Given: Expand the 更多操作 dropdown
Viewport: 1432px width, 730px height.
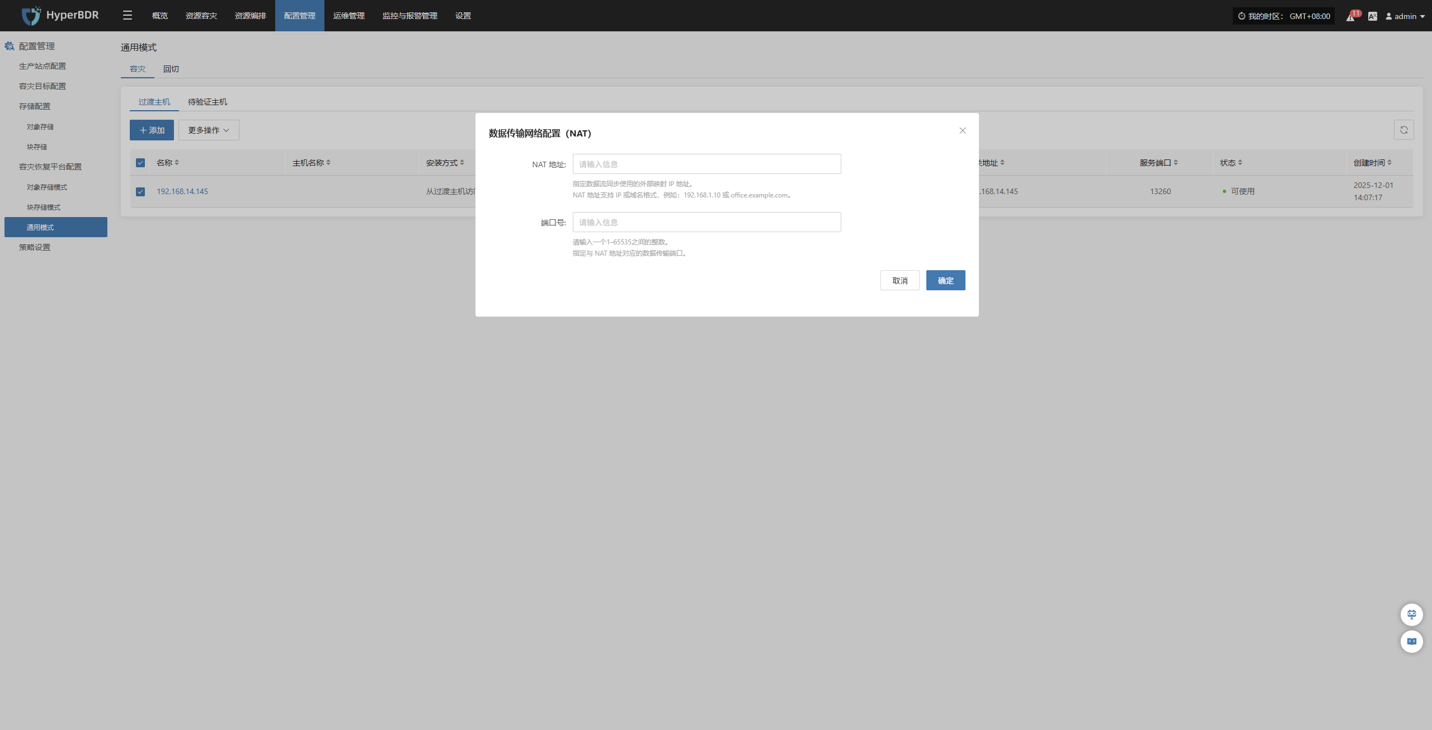Looking at the screenshot, I should [209, 130].
